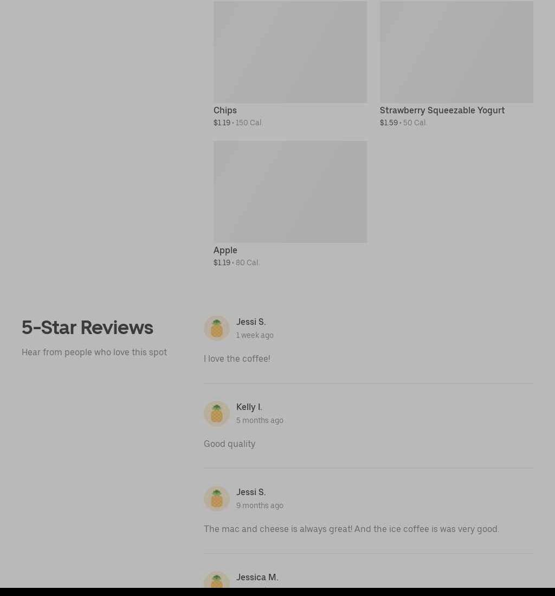555x596 pixels.
Task: Click the mac and cheese review text
Action: 351,529
